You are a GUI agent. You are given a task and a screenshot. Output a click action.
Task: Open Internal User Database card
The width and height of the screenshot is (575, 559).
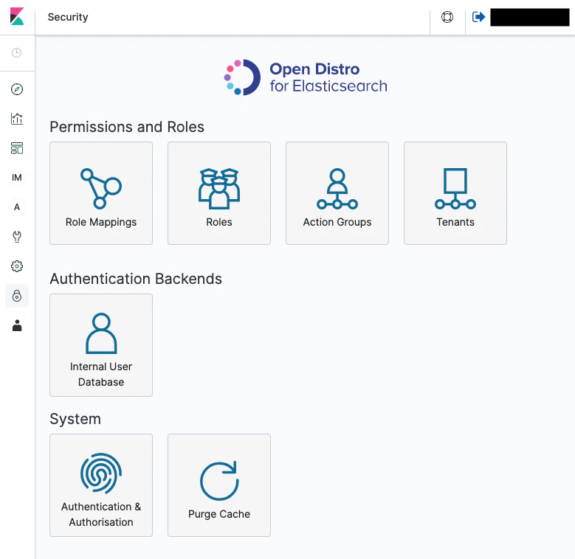tap(101, 344)
